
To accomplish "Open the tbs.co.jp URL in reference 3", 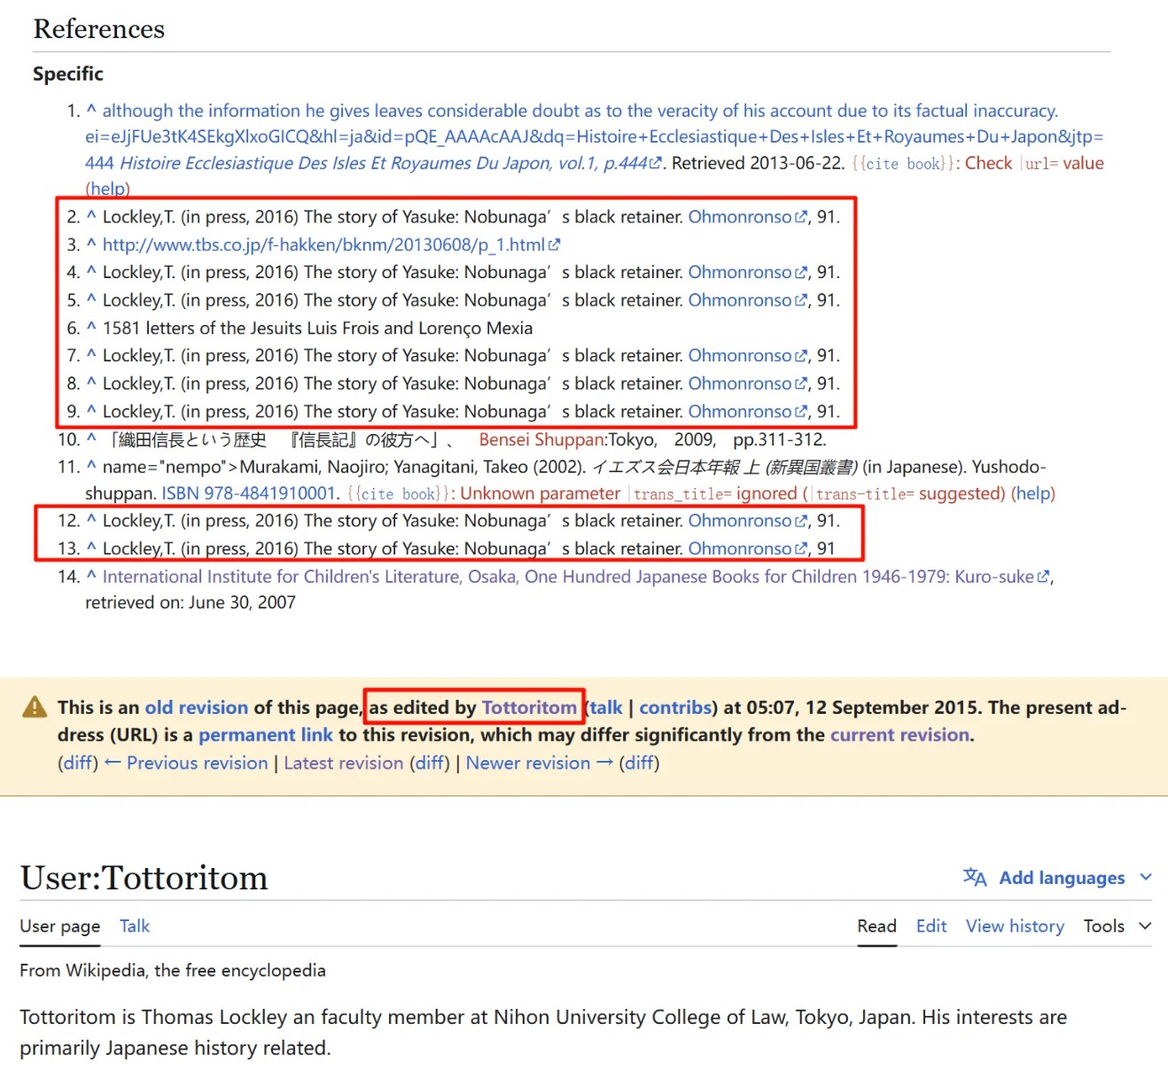I will 323,244.
